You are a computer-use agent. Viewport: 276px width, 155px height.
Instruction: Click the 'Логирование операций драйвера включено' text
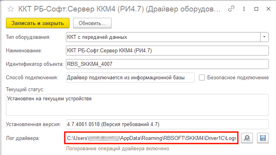tap(118, 149)
